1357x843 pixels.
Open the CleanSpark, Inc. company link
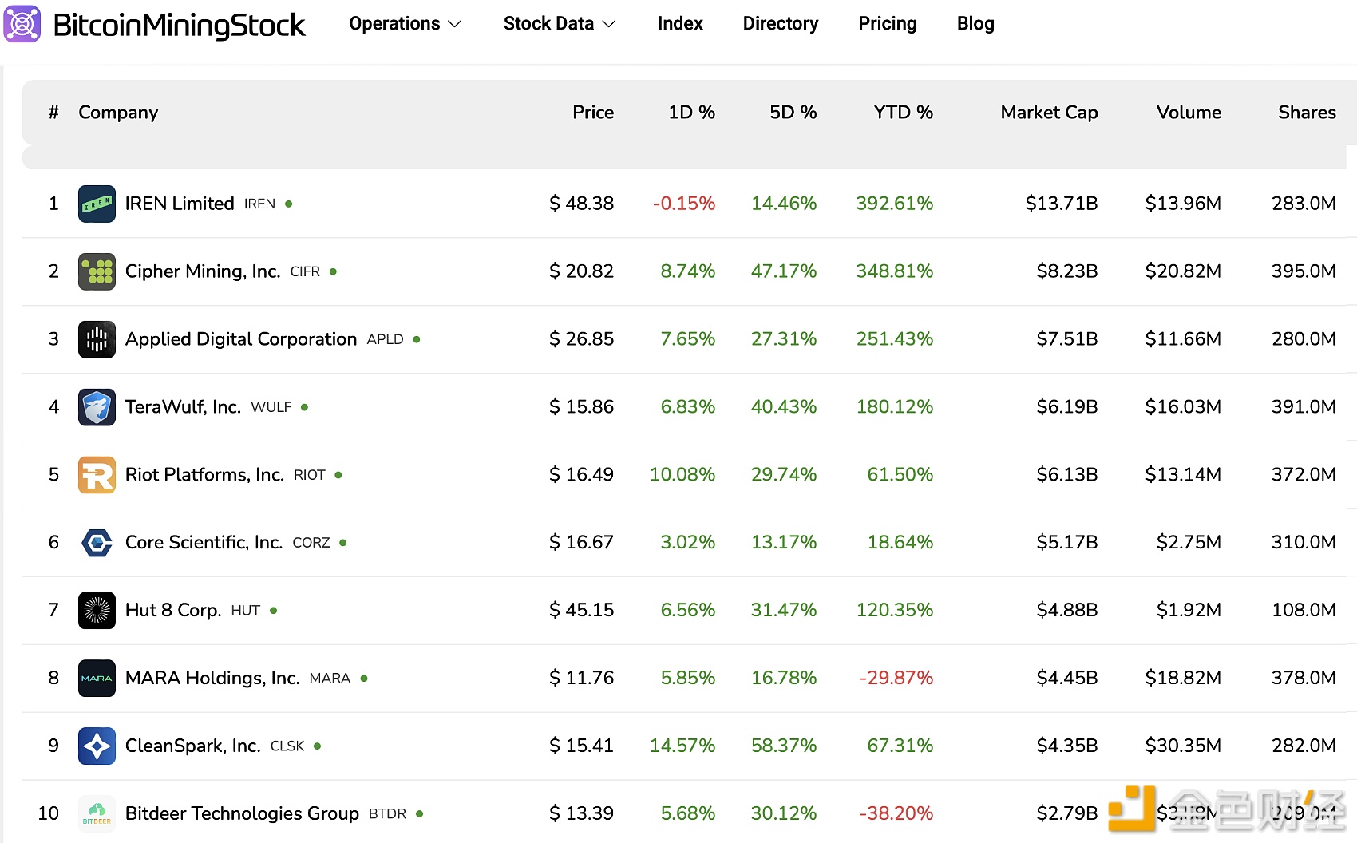pos(192,746)
